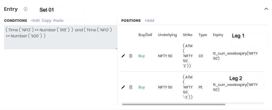Click the info icon beside Entry
This screenshot has width=272, height=110.
tap(25, 9)
